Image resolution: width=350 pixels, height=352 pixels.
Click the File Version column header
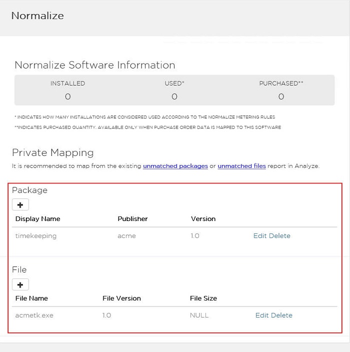point(121,298)
